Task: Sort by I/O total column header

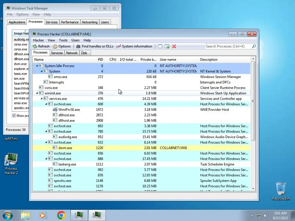Action: pyautogui.click(x=128, y=59)
